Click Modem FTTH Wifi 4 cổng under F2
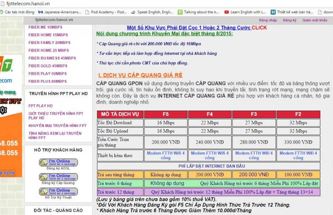This screenshot has height=215, width=333. tap(298, 155)
